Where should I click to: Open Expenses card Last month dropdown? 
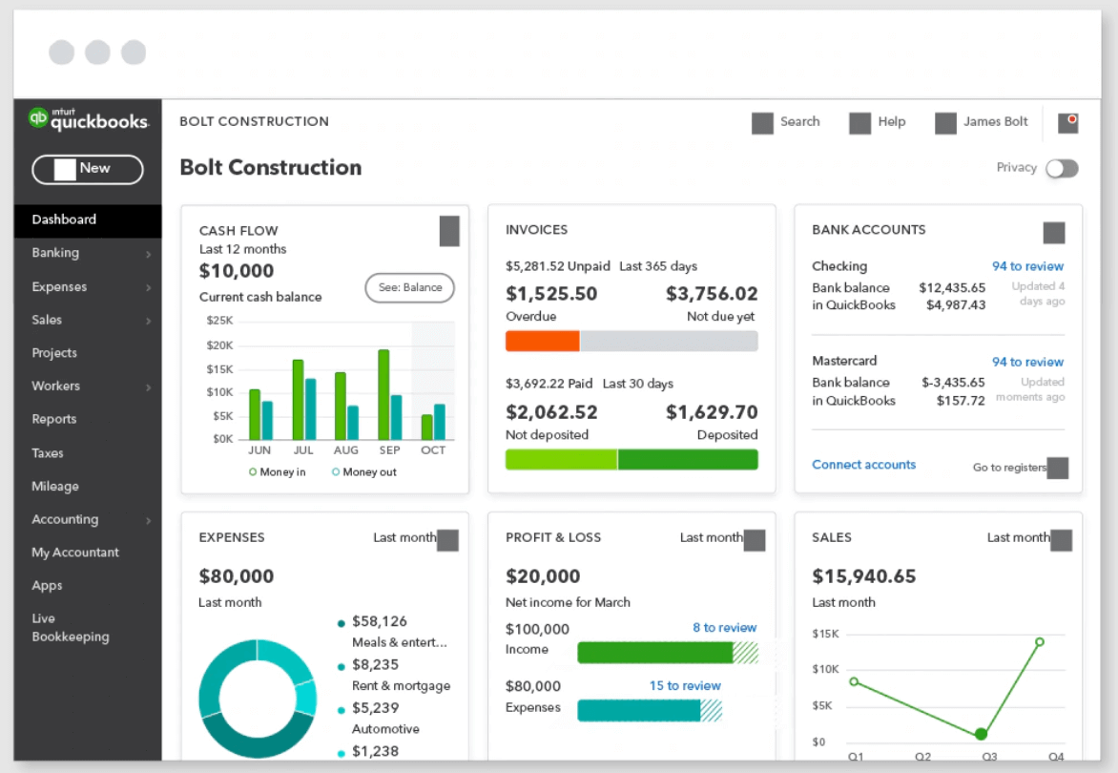point(447,540)
